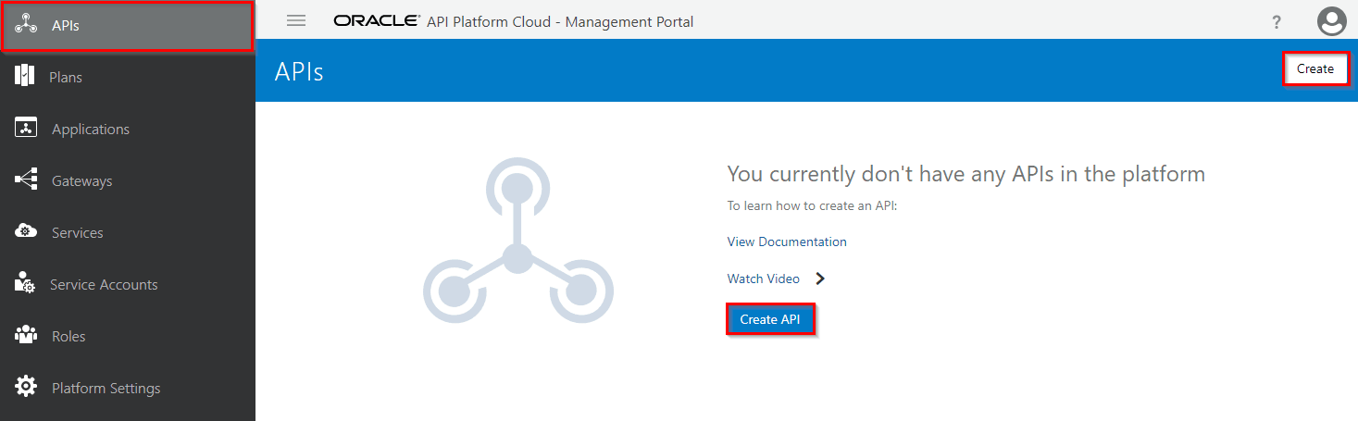The width and height of the screenshot is (1358, 421).
Task: Click the Create button in the header
Action: [x=1315, y=69]
